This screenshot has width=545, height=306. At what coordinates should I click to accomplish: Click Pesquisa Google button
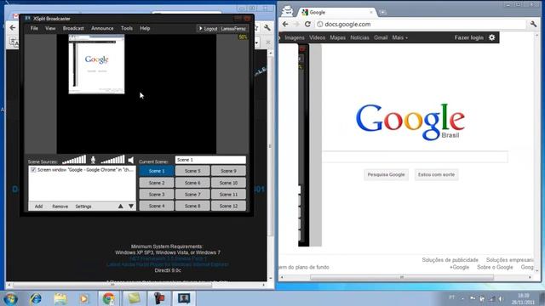[x=386, y=174]
